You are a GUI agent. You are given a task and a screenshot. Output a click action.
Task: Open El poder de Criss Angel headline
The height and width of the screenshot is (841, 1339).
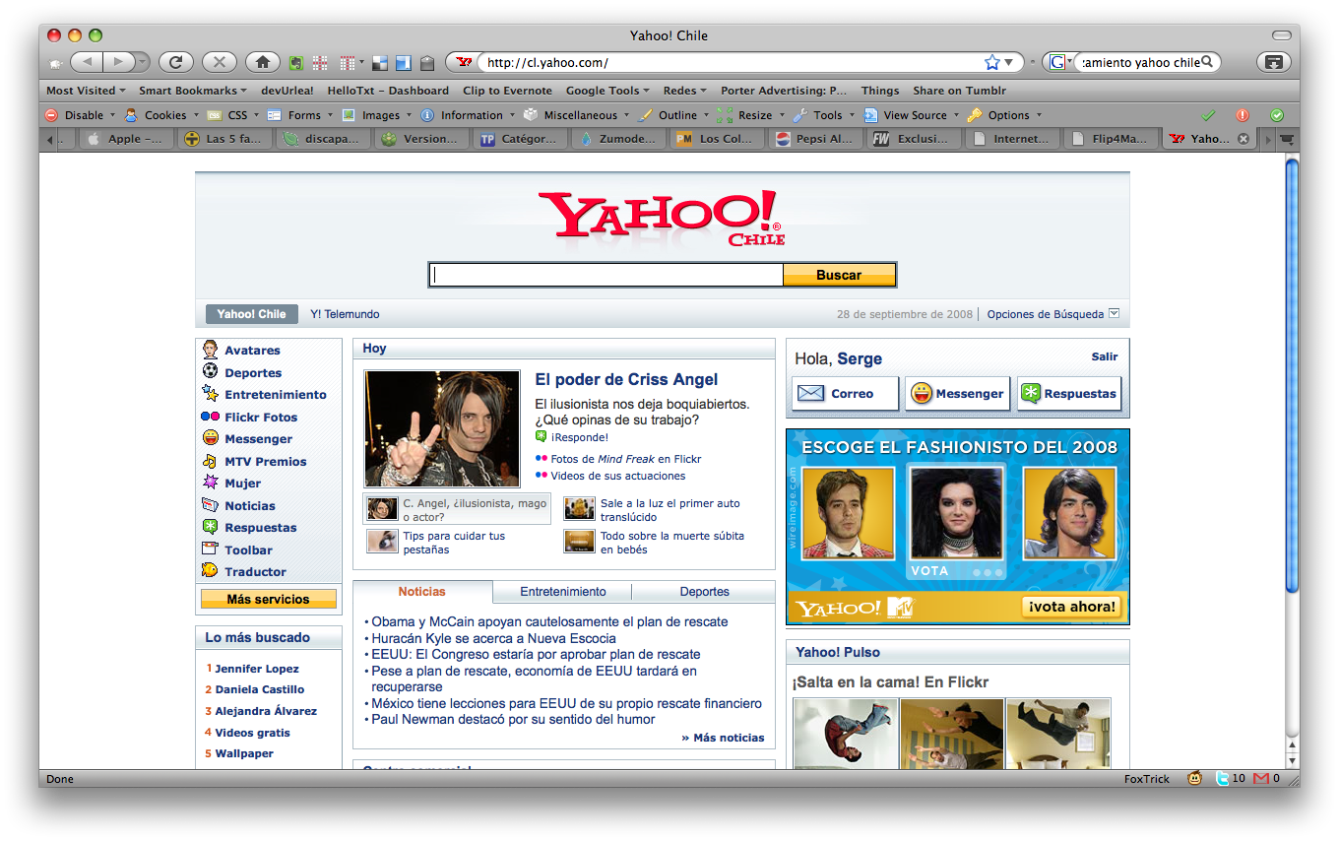[626, 379]
